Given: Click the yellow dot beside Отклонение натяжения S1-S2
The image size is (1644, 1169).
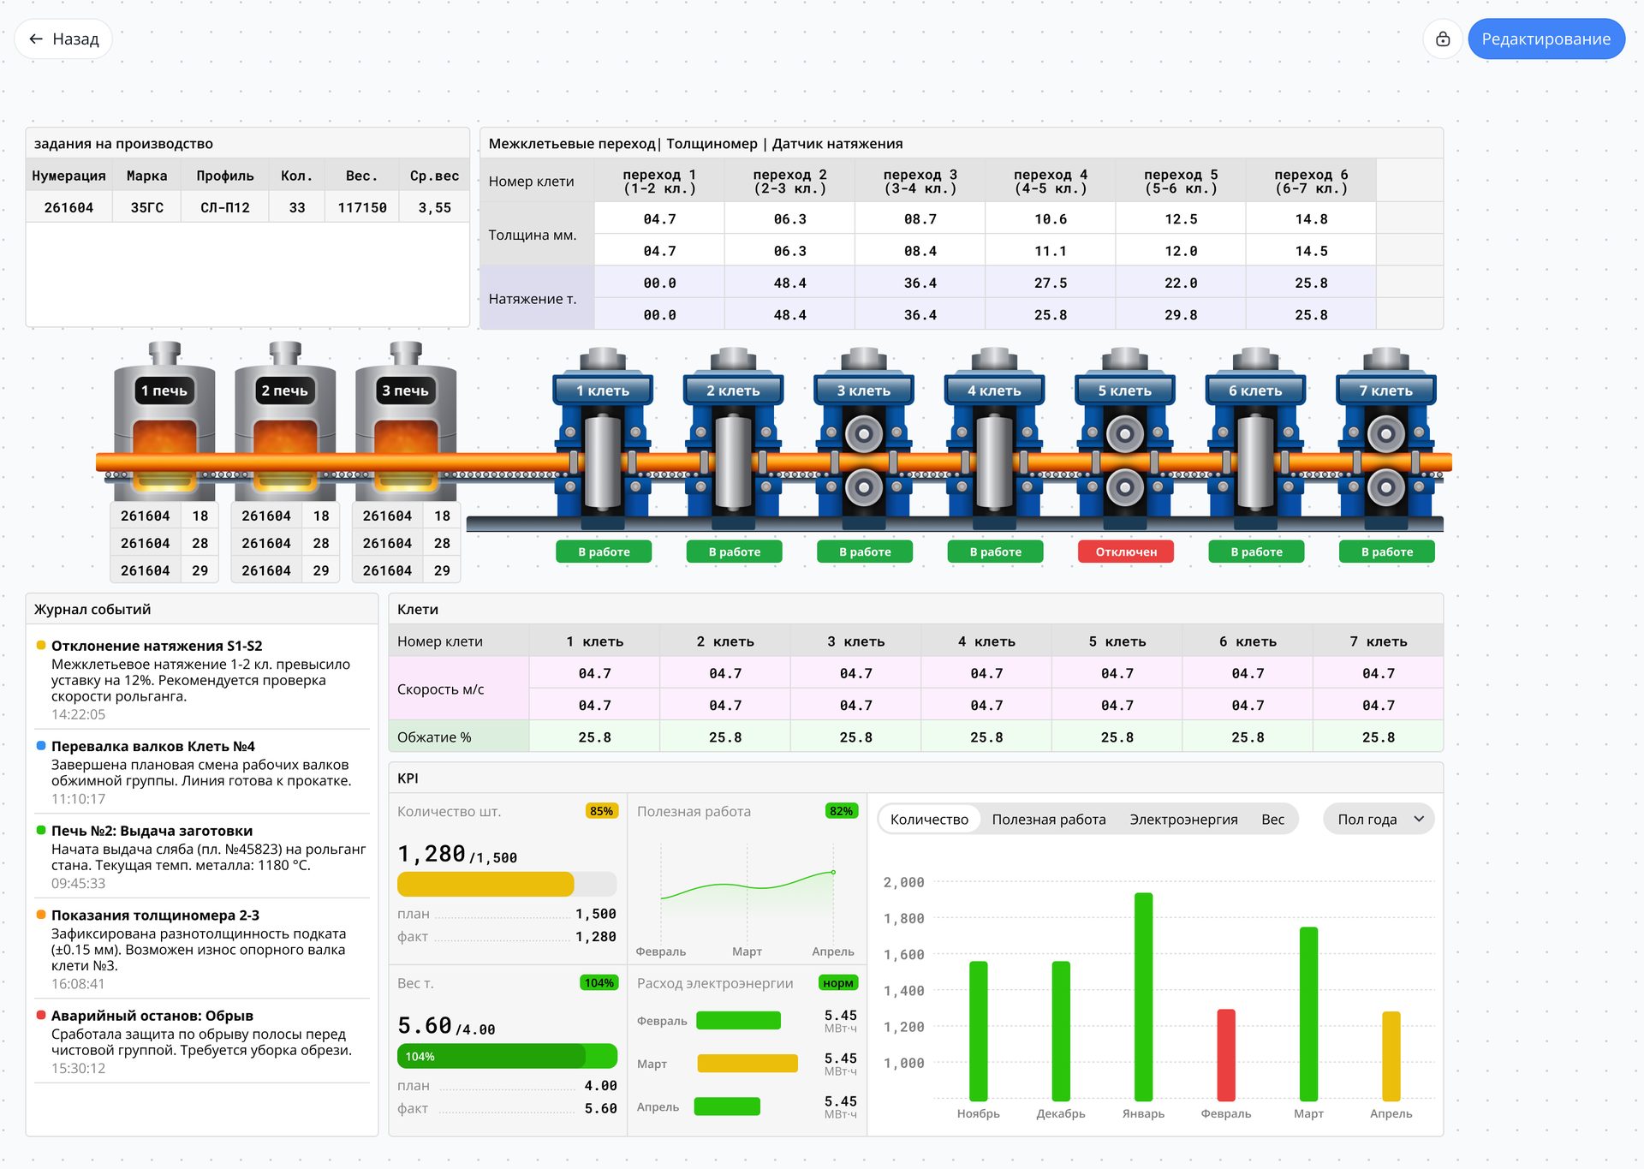Looking at the screenshot, I should (41, 645).
